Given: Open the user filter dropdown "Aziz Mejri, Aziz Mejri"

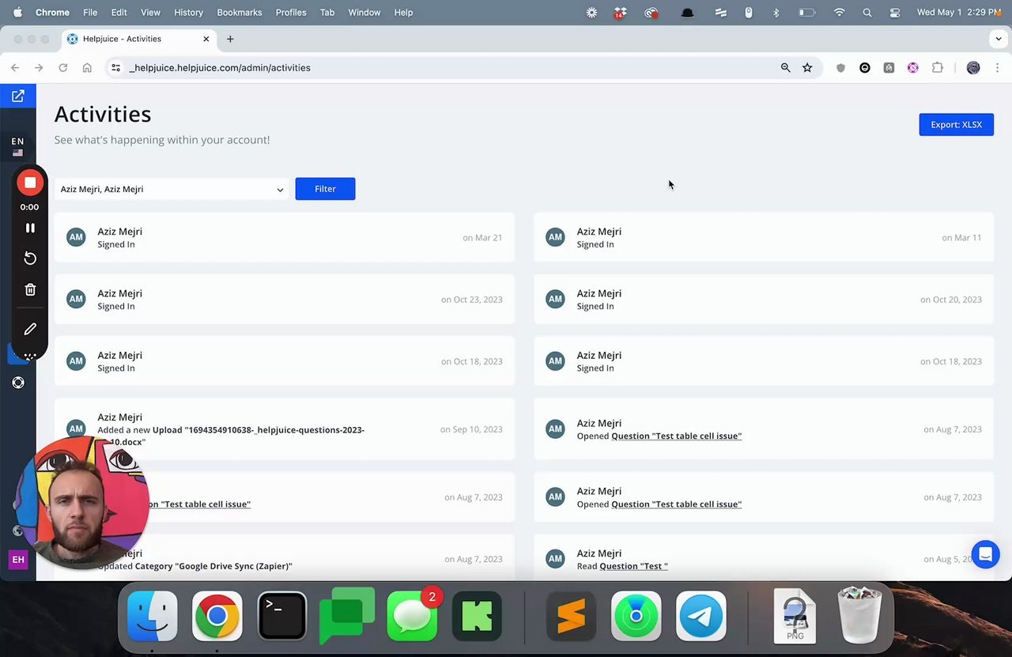Looking at the screenshot, I should coord(172,189).
